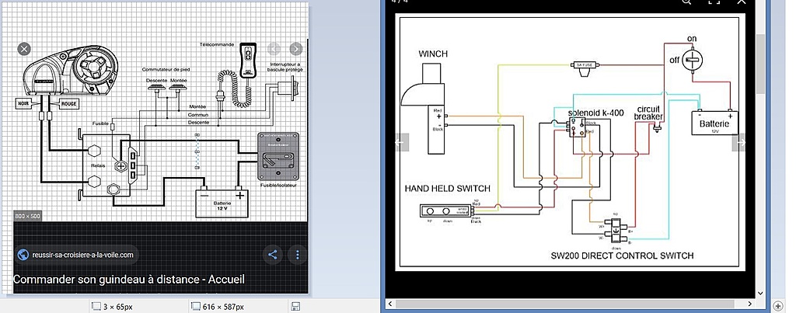The image size is (796, 313).
Task: Click the 800 × 500 image size badge
Action: (x=28, y=216)
